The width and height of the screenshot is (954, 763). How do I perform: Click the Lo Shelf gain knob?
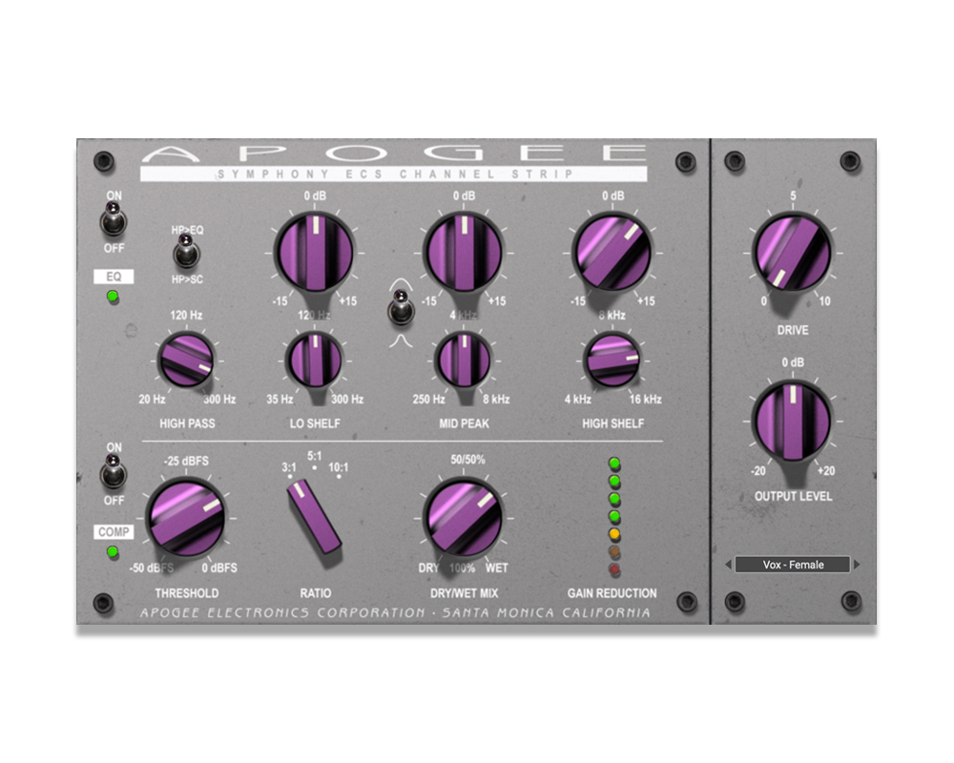315,252
